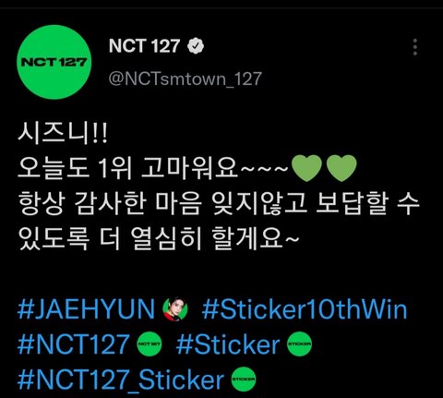Viewport: 443px width, 398px height.
Task: Click the verified badge next to NCT 127
Action: tap(196, 46)
